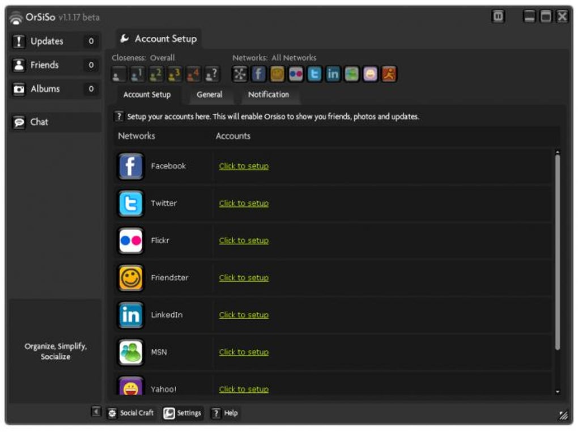Open the Albums section in sidebar
This screenshot has height=432, width=578.
[x=54, y=89]
